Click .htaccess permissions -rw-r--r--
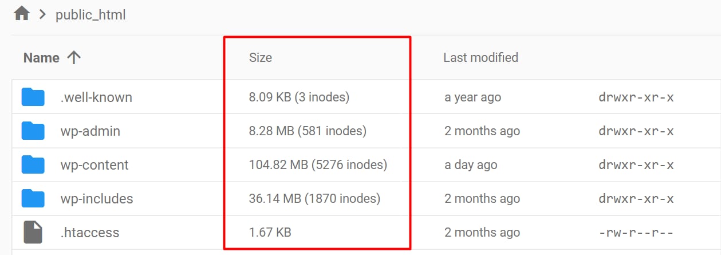The image size is (721, 255). 636,233
